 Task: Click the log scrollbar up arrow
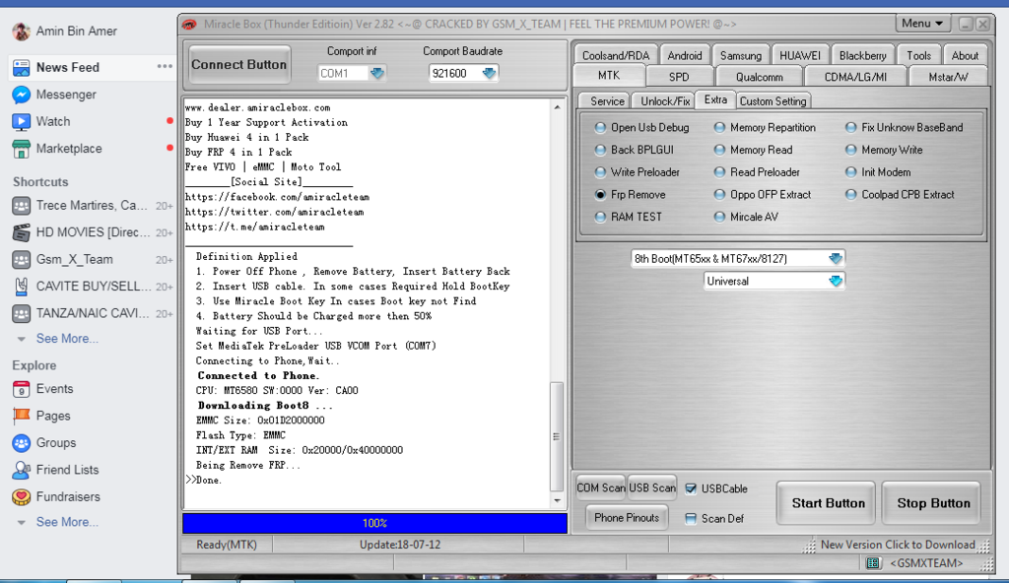pyautogui.click(x=557, y=106)
